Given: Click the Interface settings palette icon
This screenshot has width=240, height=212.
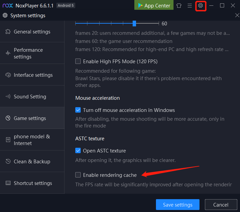Looking at the screenshot, I should 8,75.
